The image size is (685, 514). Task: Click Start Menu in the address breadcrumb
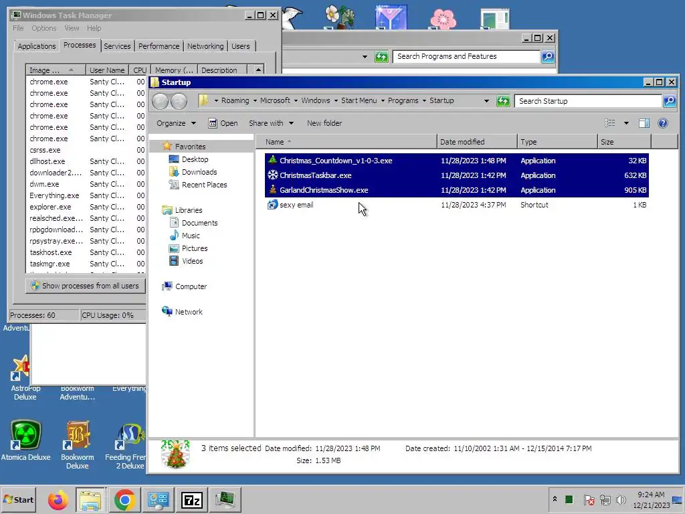[359, 100]
